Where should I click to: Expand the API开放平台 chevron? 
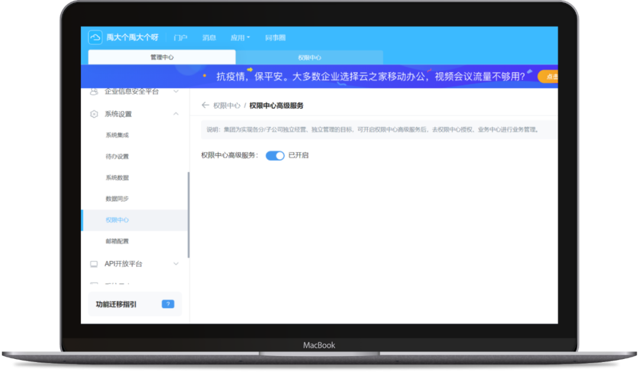click(176, 264)
